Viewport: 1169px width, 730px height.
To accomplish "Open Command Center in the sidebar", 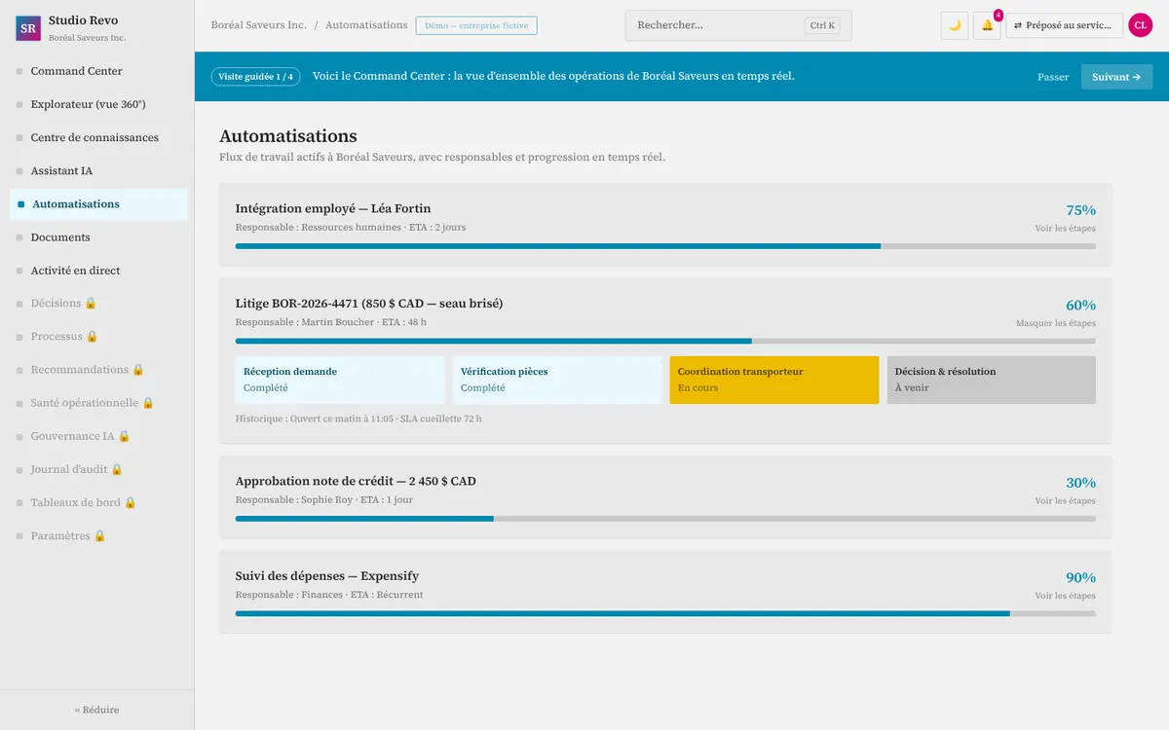I will coord(97,71).
